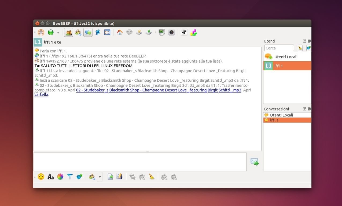Click the blue funnel filter icon

click(x=70, y=177)
